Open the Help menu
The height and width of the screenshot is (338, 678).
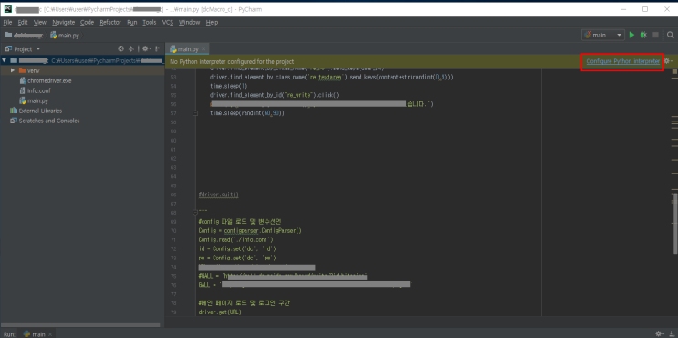212,22
